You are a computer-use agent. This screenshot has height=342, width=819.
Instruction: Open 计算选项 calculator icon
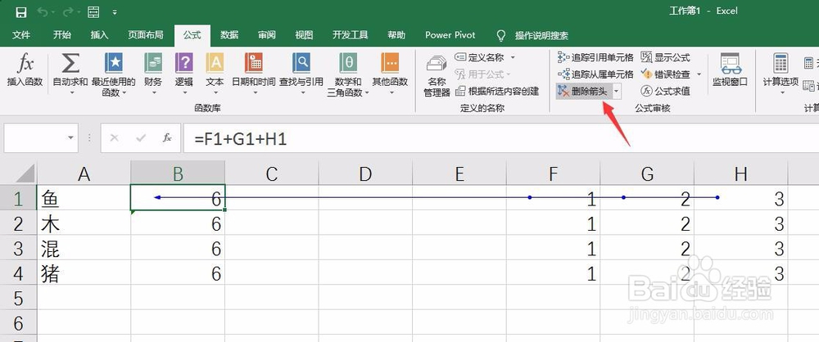pyautogui.click(x=781, y=63)
